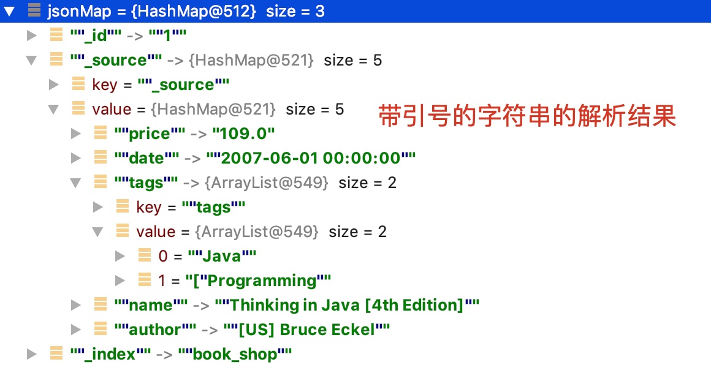Click the icon beside key = "_source"
Viewport: 711px width, 370px height.
(78, 83)
